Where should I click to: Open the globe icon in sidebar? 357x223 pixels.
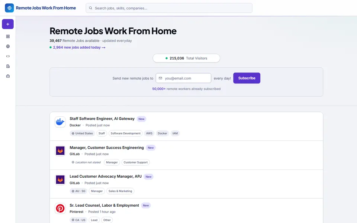click(x=8, y=46)
